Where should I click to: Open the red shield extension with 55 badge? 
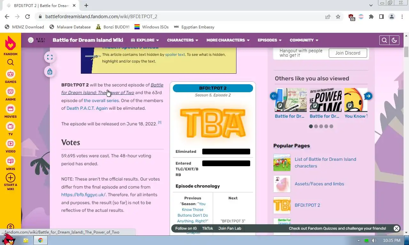[x=351, y=17]
